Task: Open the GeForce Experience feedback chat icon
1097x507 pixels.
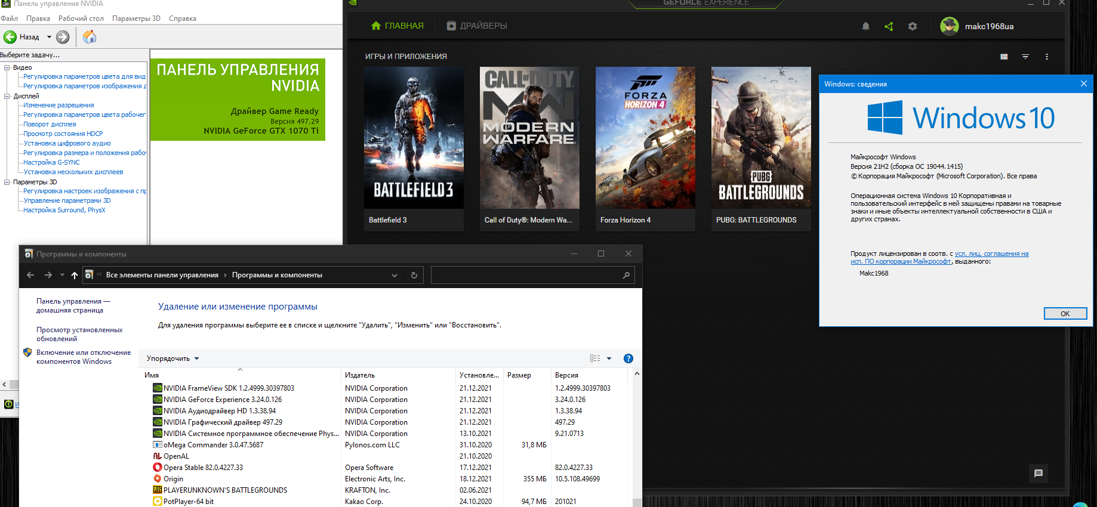Action: (x=1039, y=474)
